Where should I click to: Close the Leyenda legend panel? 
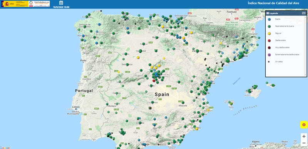304,13
